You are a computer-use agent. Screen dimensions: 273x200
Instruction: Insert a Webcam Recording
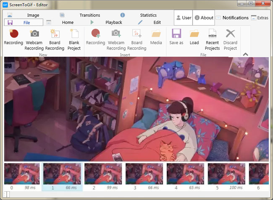[x=116, y=40]
